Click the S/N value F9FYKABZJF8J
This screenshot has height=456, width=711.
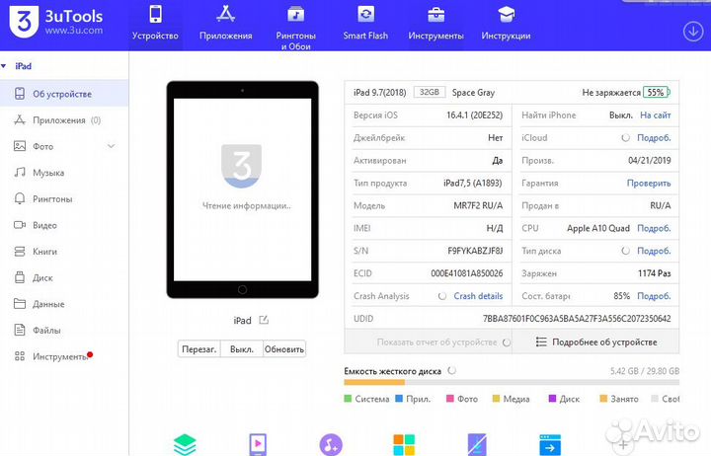click(x=475, y=251)
